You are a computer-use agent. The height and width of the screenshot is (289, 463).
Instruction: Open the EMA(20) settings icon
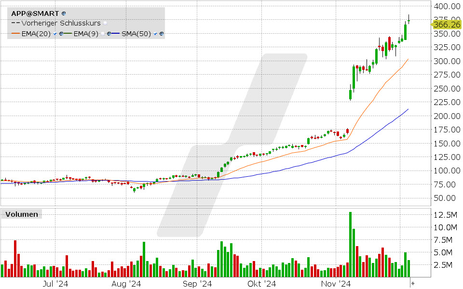tap(61, 34)
